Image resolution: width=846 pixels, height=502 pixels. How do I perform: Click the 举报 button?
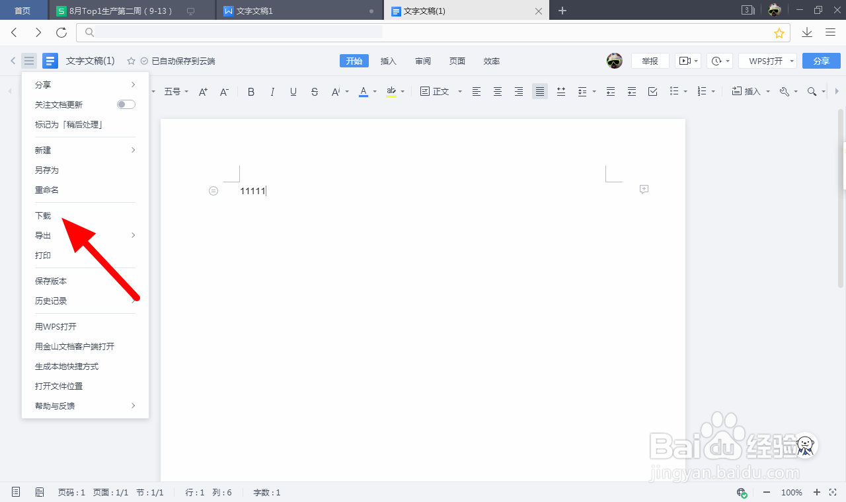tap(650, 61)
